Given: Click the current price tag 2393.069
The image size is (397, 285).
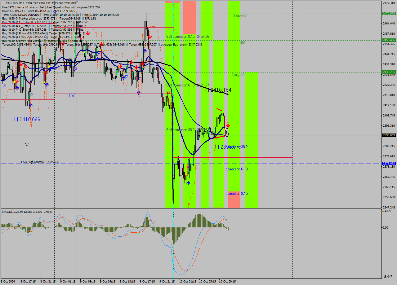Looking at the screenshot, I should 389,135.
